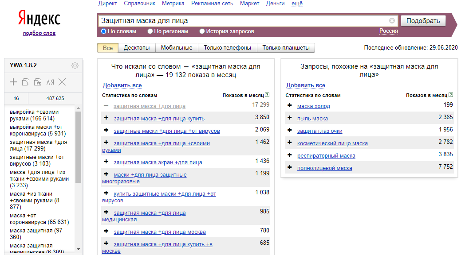Click 'Добавить все' link in left panel
Image resolution: width=465 pixels, height=255 pixels.
(x=122, y=85)
